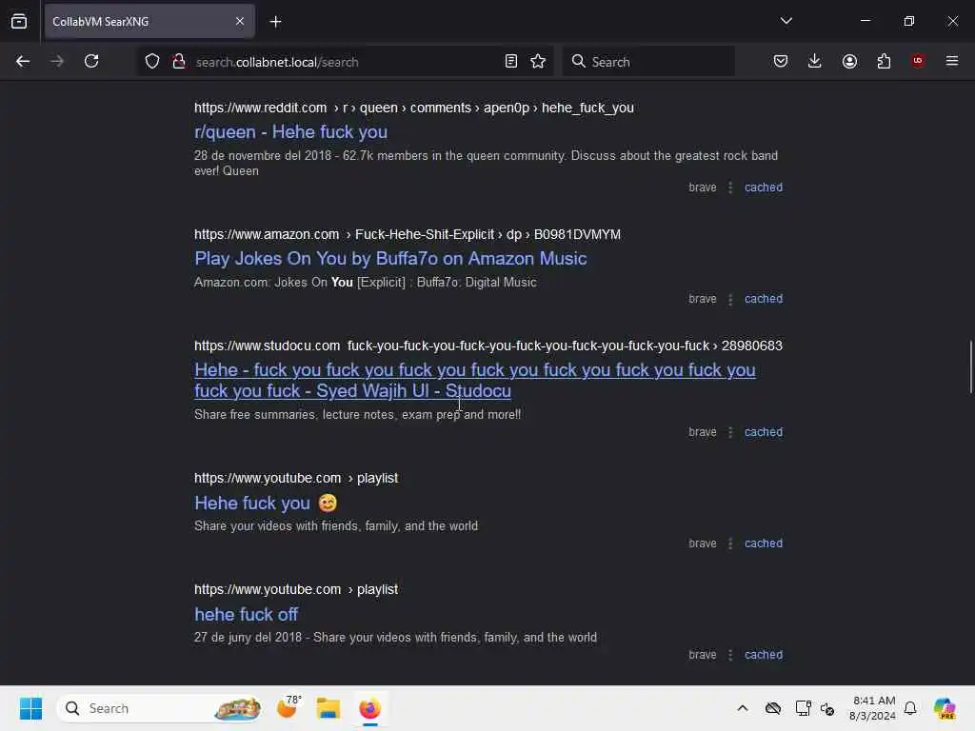Image resolution: width=975 pixels, height=731 pixels.
Task: Show hidden system tray icons
Action: [742, 708]
